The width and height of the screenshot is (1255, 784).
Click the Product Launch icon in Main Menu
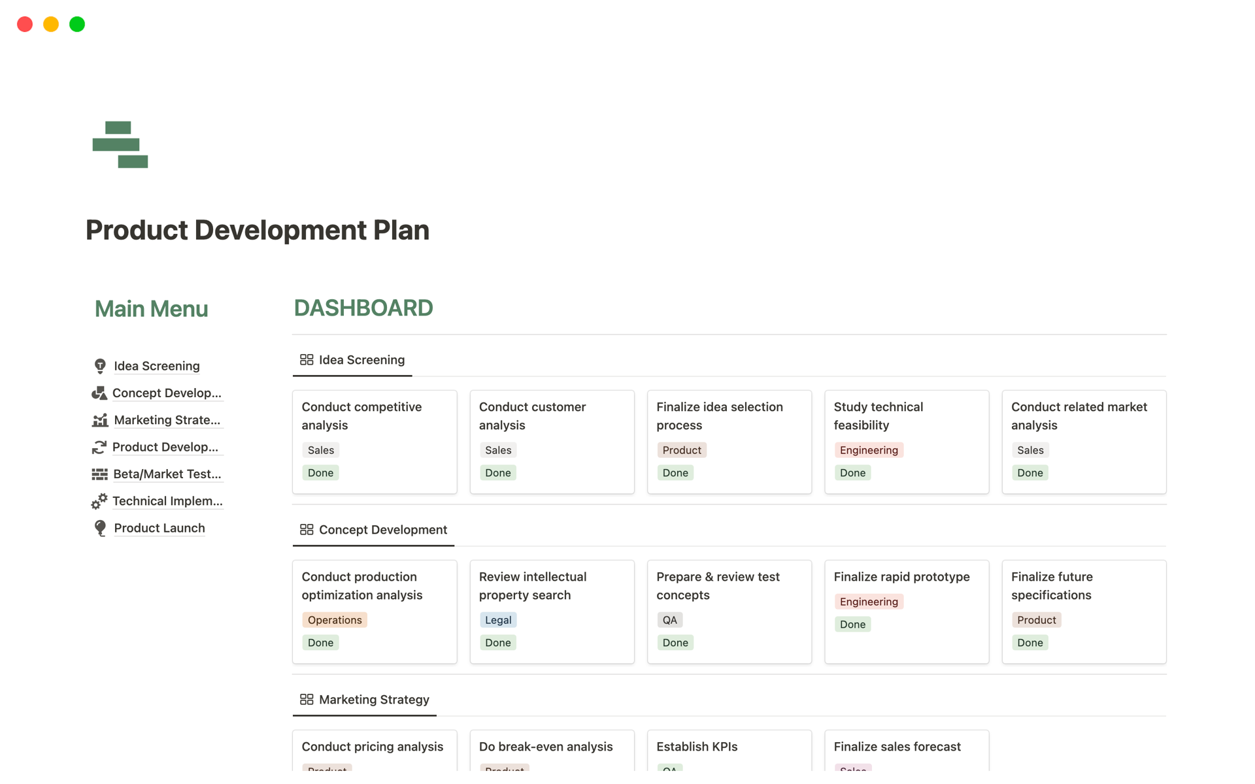[99, 527]
